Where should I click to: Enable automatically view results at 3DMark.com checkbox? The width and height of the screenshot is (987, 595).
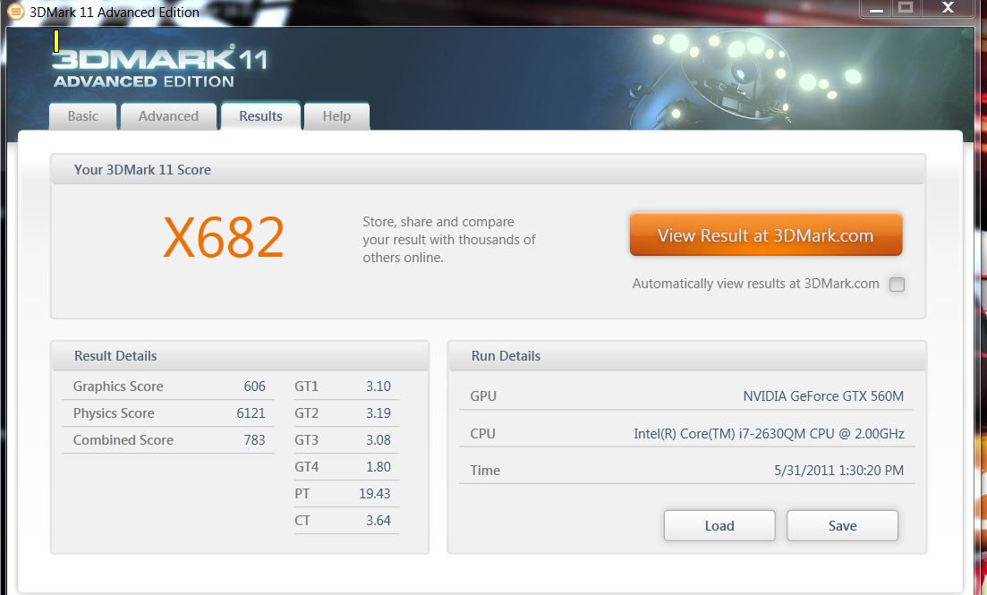897,285
